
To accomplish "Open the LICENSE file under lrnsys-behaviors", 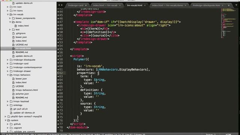I will tap(19, 86).
